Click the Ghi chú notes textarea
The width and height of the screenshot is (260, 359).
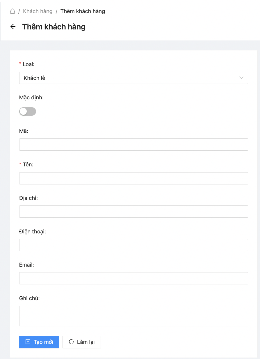pos(133,316)
